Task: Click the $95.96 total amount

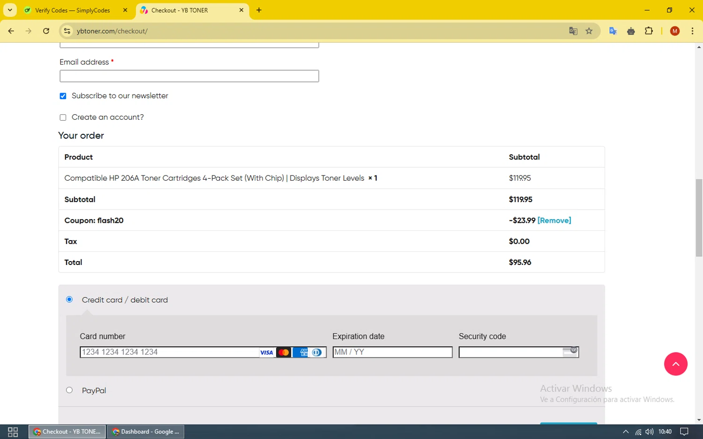Action: pyautogui.click(x=520, y=262)
